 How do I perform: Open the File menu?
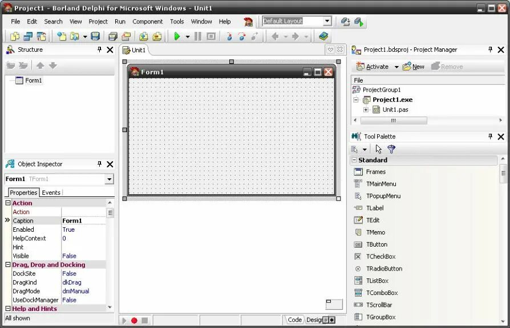15,22
